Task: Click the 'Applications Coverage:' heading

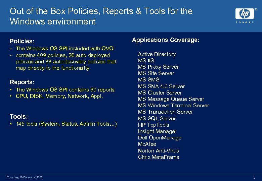Action: click(x=166, y=40)
